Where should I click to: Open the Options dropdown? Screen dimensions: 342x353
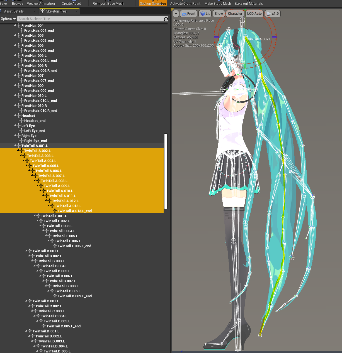tap(8, 19)
